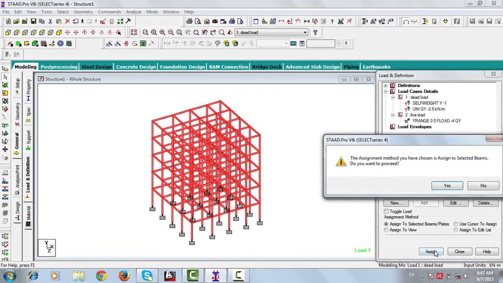This screenshot has width=503, height=283.
Task: Click the Zoom Out magnifier icon
Action: pos(171,33)
